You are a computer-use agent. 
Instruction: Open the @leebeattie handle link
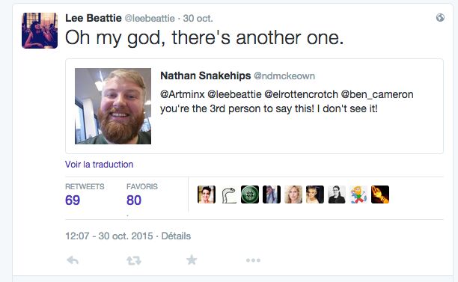click(150, 19)
